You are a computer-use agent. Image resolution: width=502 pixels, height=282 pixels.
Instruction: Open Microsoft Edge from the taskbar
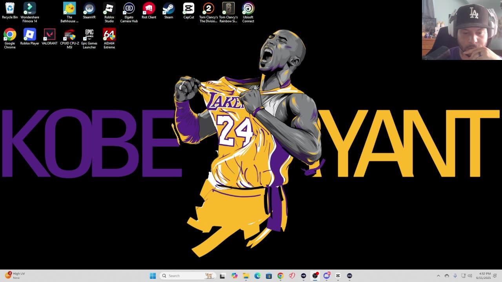[x=257, y=276]
